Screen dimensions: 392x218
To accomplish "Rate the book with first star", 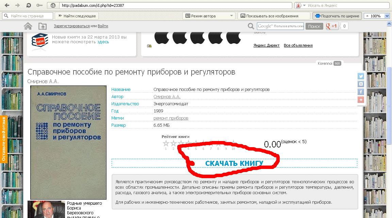I will pyautogui.click(x=166, y=143).
